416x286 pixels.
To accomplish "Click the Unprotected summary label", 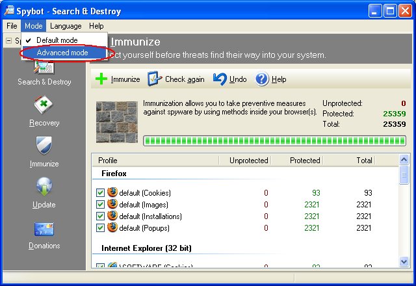I will tap(343, 103).
